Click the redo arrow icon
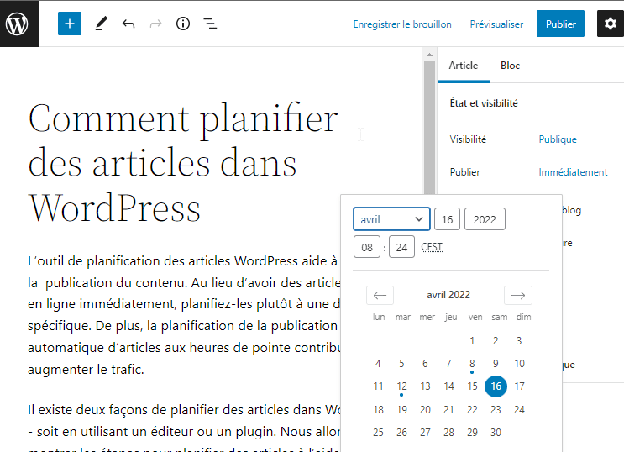 (x=155, y=24)
